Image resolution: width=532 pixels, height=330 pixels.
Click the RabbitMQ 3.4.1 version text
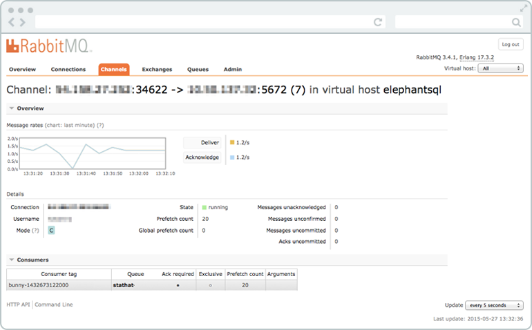pyautogui.click(x=437, y=57)
